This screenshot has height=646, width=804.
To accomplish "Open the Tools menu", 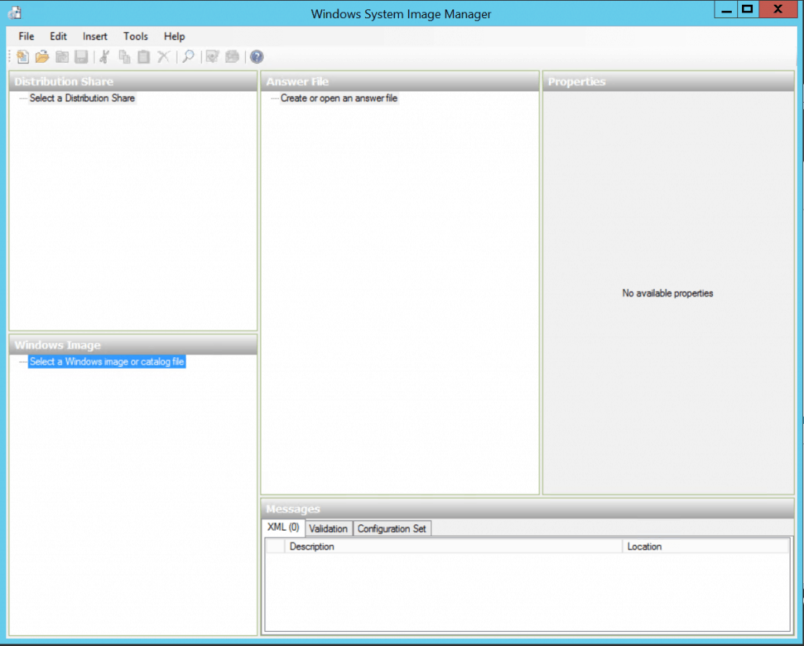I will click(135, 36).
